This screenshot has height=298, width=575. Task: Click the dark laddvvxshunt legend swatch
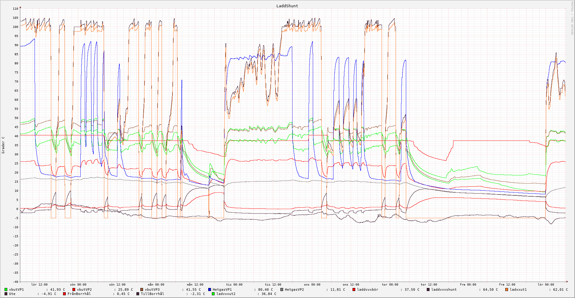click(x=428, y=290)
